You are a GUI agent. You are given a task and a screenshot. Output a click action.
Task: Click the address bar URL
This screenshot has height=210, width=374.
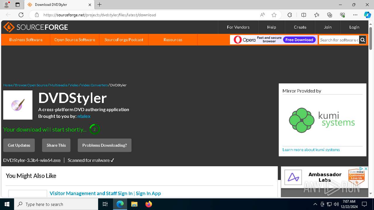[x=100, y=15]
